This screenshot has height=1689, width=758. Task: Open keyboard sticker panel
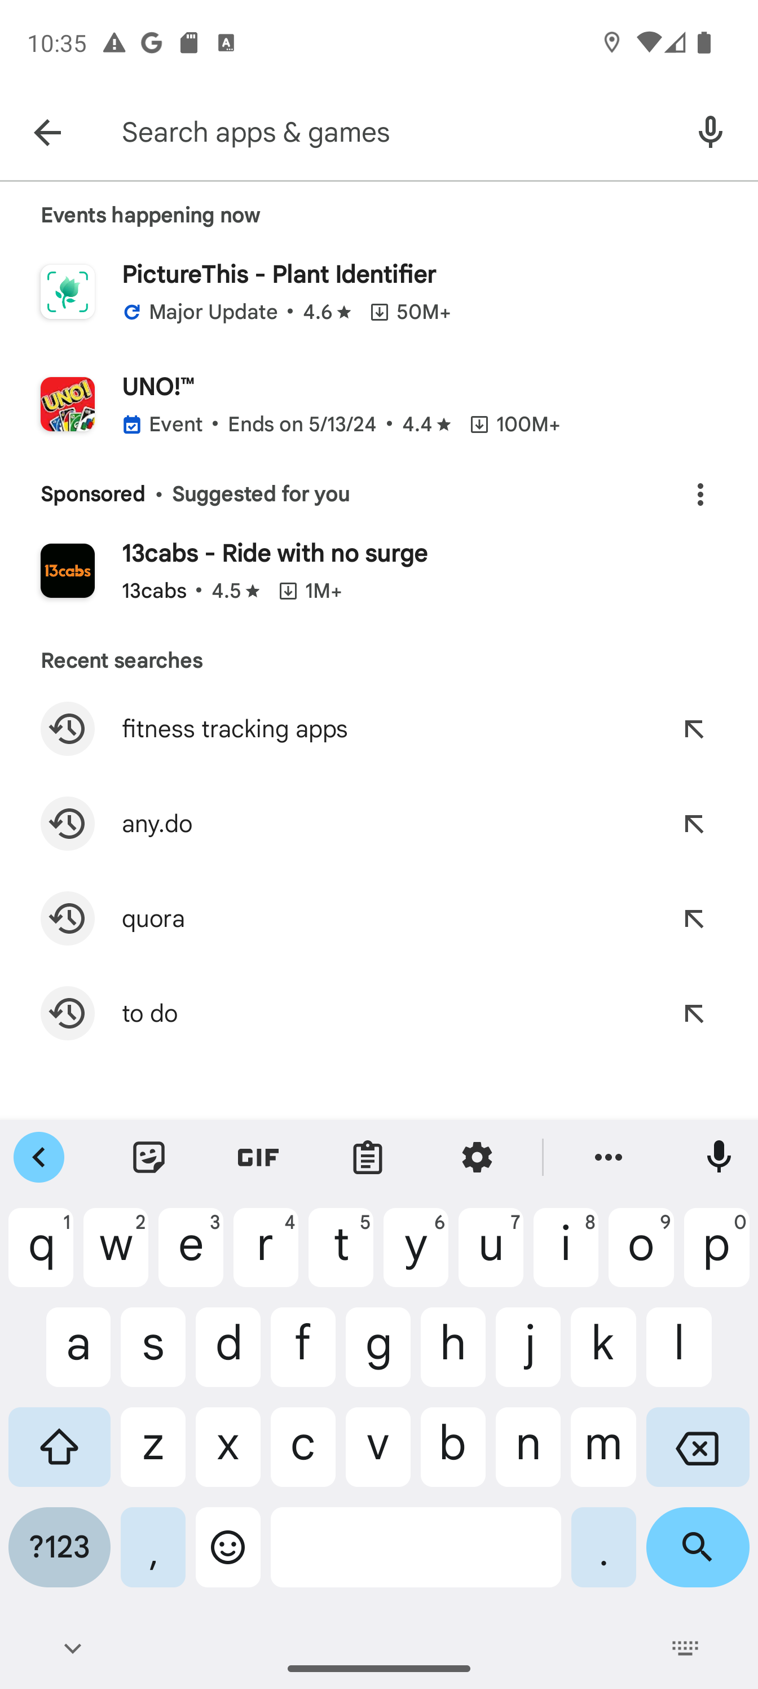[149, 1157]
